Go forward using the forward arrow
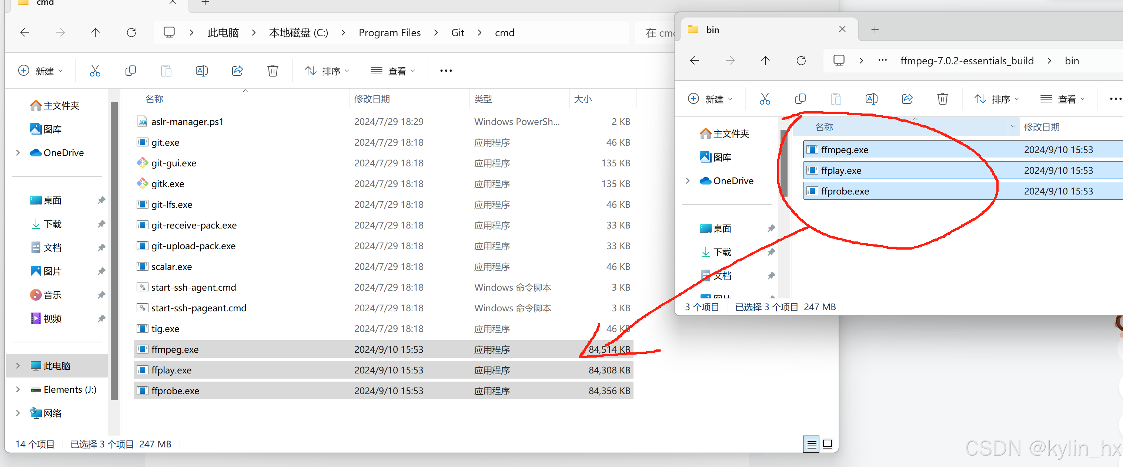The width and height of the screenshot is (1123, 467). 730,60
